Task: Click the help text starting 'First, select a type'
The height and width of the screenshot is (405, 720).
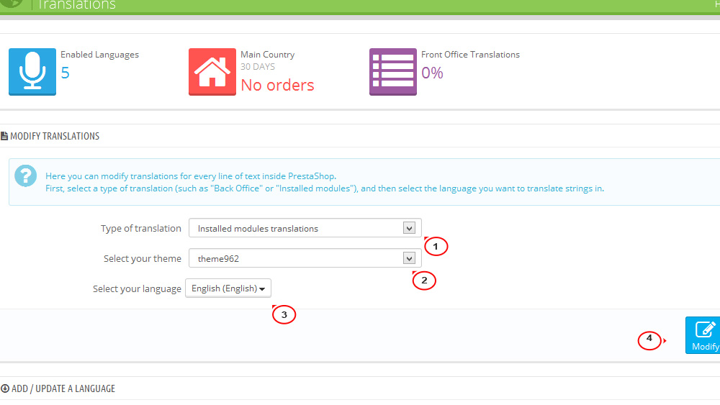Action: point(325,188)
